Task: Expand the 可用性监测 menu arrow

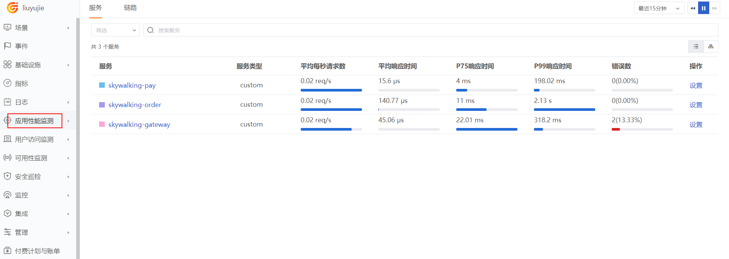Action: tap(68, 158)
